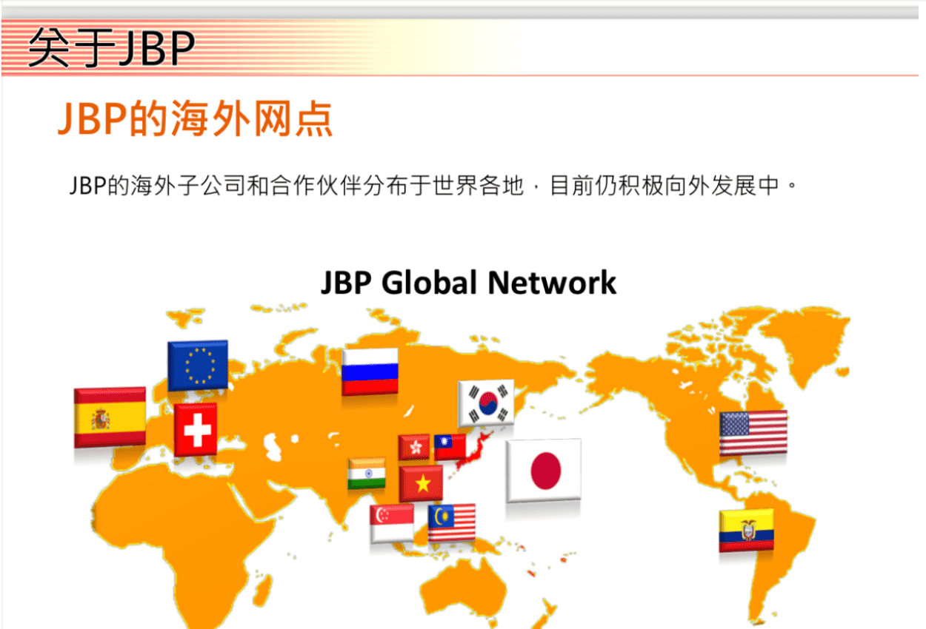Click the "JBP Global Network" map title
The height and width of the screenshot is (629, 926).
[x=468, y=283]
